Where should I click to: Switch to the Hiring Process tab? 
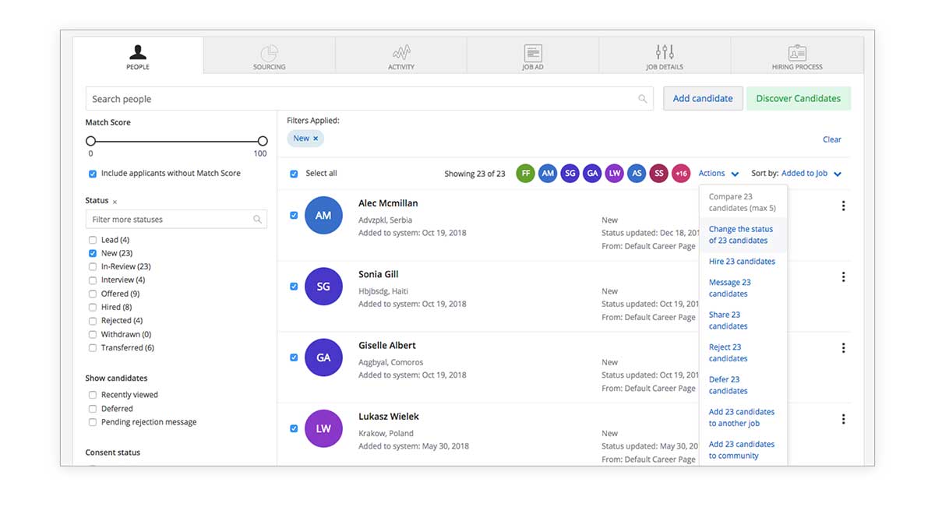tap(797, 56)
